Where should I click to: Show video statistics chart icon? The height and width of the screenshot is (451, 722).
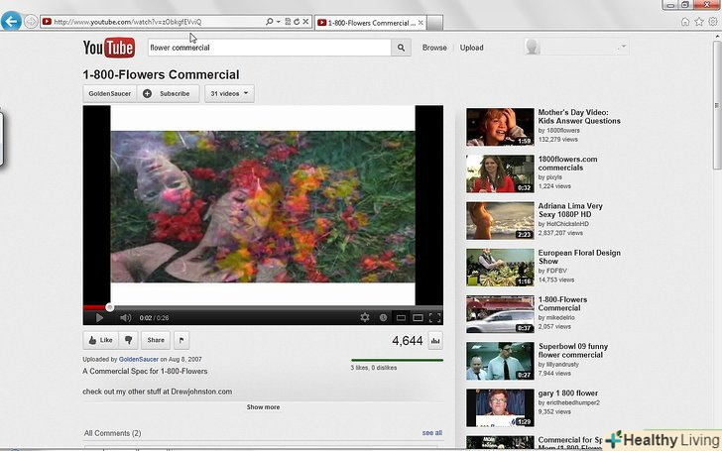[435, 341]
